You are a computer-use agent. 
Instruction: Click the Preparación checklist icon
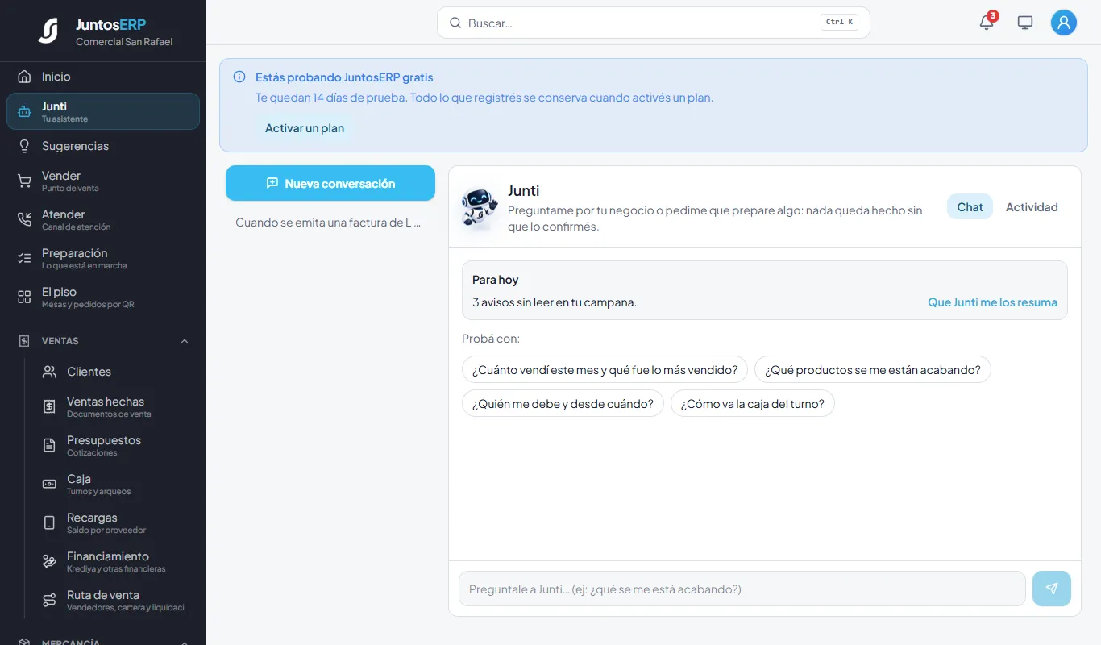(24, 258)
